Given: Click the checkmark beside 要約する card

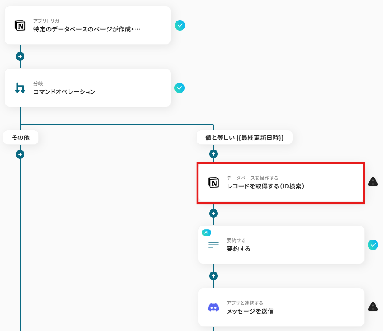Looking at the screenshot, I should point(373,245).
